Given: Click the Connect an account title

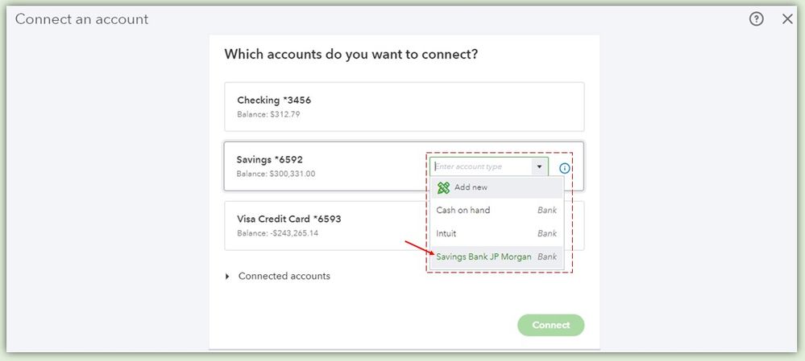Looking at the screenshot, I should (81, 19).
